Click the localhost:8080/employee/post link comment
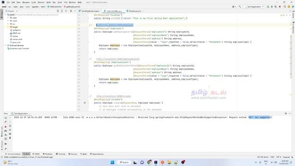The image size is (295, 166). pyautogui.click(x=118, y=59)
